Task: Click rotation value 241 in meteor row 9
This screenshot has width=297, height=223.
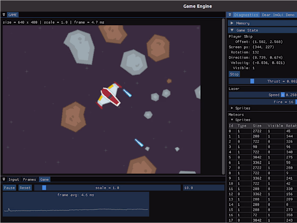Action: pos(289,178)
